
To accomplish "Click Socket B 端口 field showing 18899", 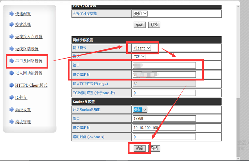I will click(x=164, y=119).
